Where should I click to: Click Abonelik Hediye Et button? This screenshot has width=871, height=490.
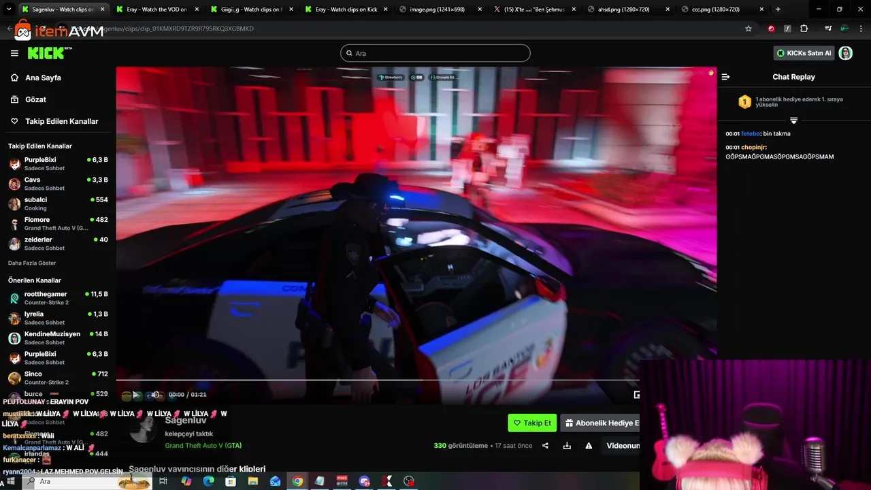coord(600,423)
